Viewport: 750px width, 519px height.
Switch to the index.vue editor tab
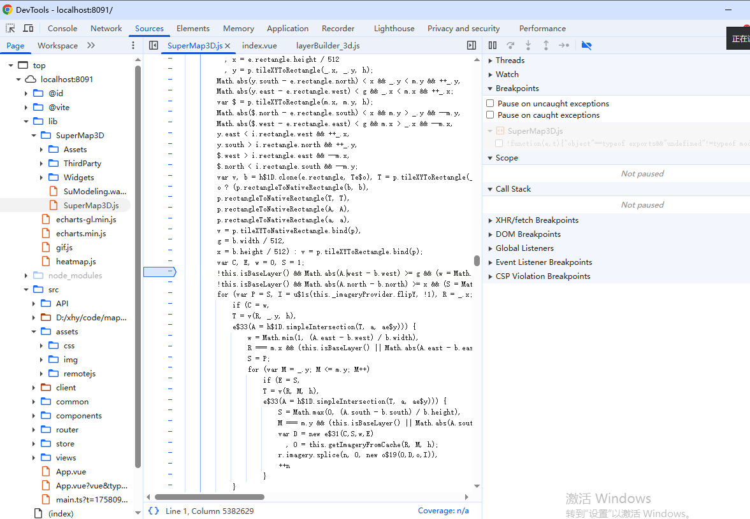point(259,45)
